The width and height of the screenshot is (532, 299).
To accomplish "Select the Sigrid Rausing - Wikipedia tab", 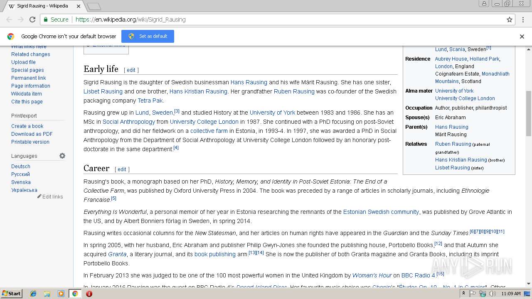I will [43, 6].
